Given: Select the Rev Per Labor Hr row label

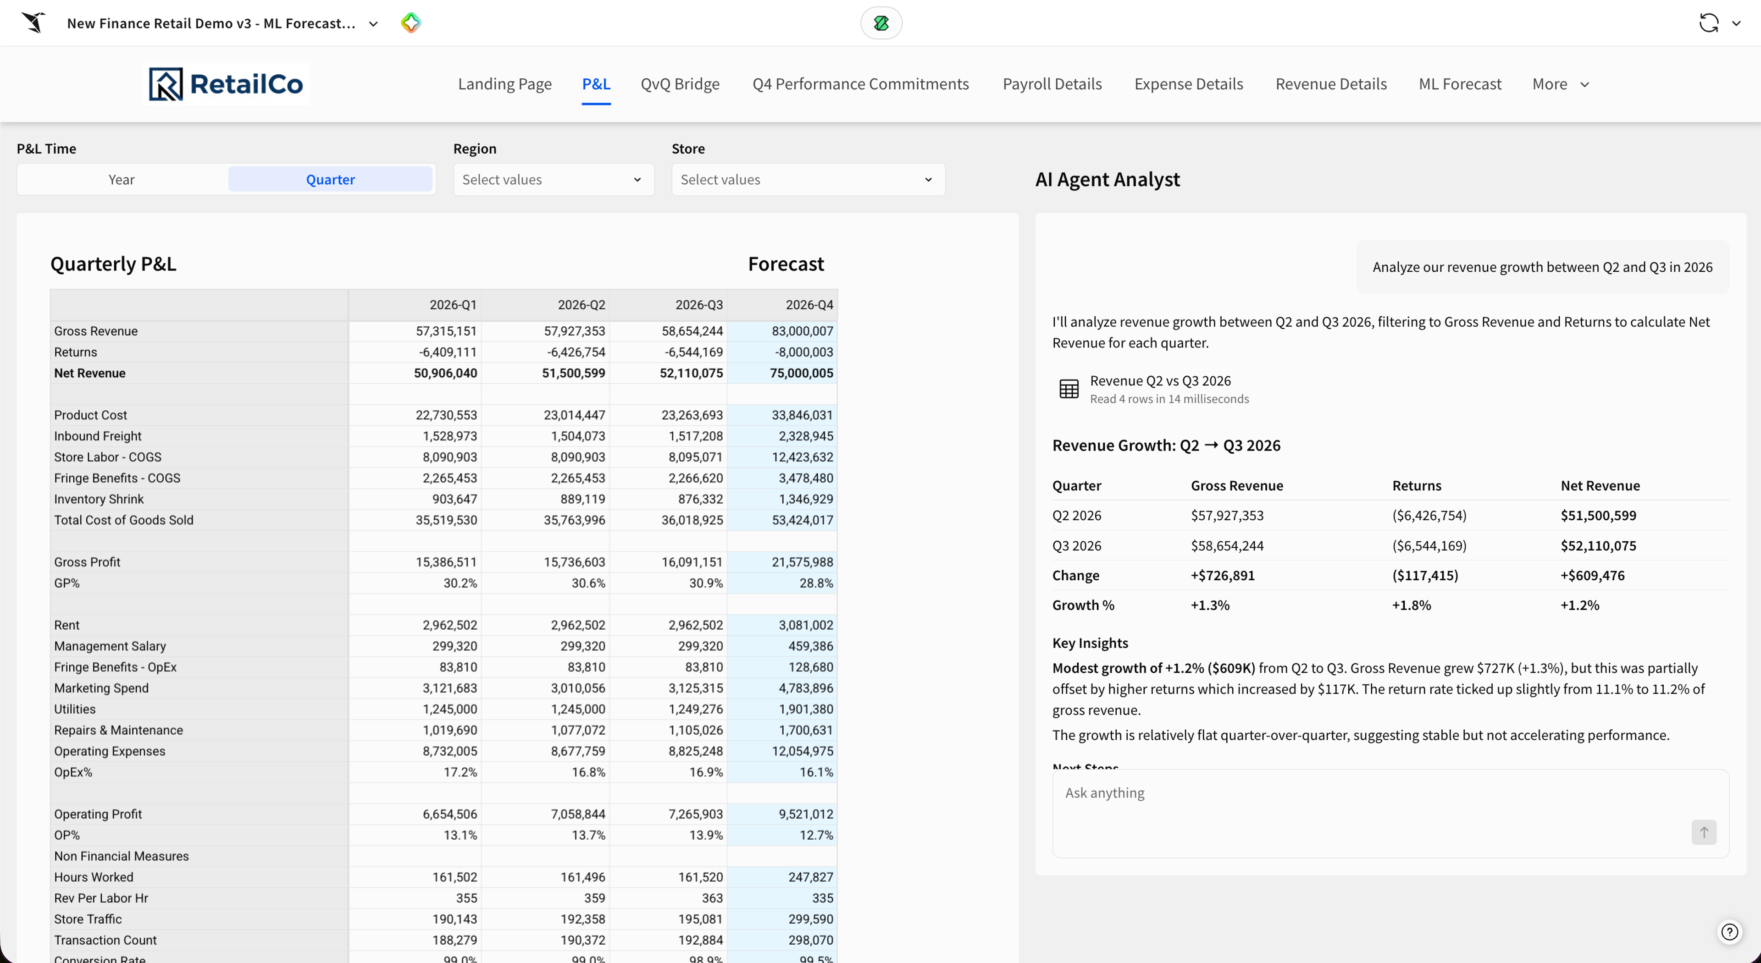Looking at the screenshot, I should [100, 898].
